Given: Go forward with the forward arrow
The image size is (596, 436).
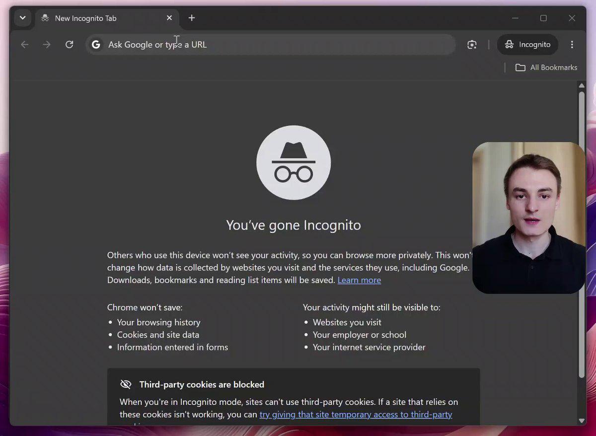Looking at the screenshot, I should (47, 45).
